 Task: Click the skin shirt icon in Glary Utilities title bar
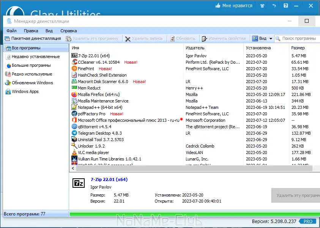[x=262, y=6]
